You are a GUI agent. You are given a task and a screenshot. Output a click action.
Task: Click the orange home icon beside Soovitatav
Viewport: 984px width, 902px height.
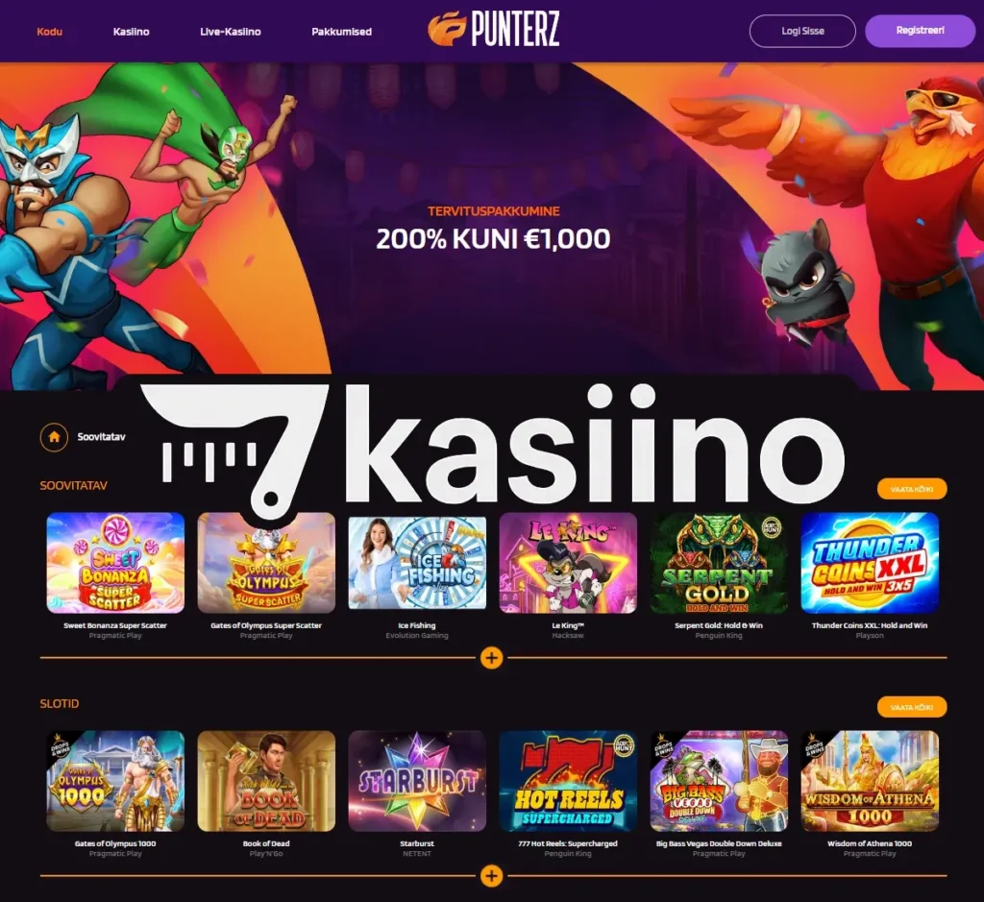pos(54,437)
